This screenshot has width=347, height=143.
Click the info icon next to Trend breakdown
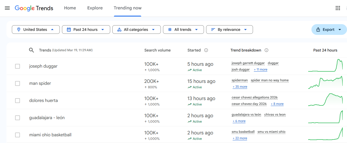266,50
